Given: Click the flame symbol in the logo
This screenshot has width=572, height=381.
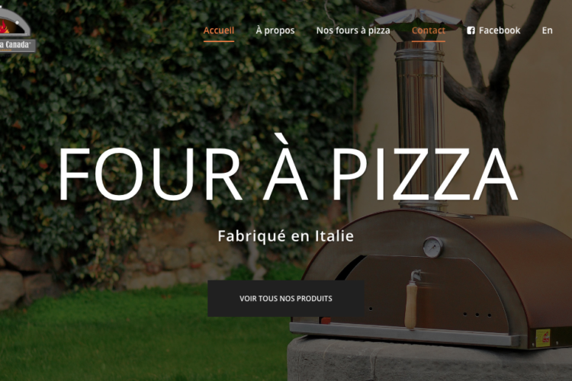Looking at the screenshot, I should [x=4, y=27].
